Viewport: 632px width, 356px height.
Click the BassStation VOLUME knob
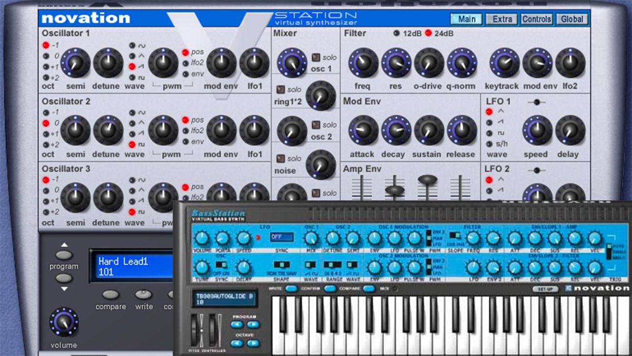coord(202,238)
